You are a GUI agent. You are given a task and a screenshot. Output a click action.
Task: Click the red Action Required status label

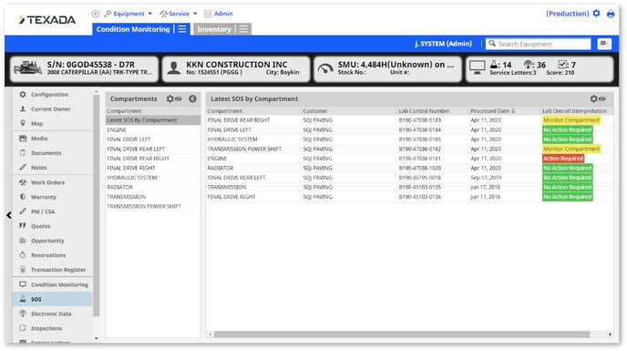point(562,159)
